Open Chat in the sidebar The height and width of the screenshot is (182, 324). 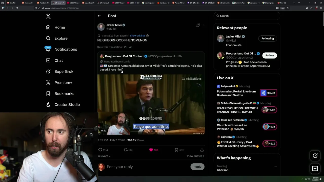[54, 60]
